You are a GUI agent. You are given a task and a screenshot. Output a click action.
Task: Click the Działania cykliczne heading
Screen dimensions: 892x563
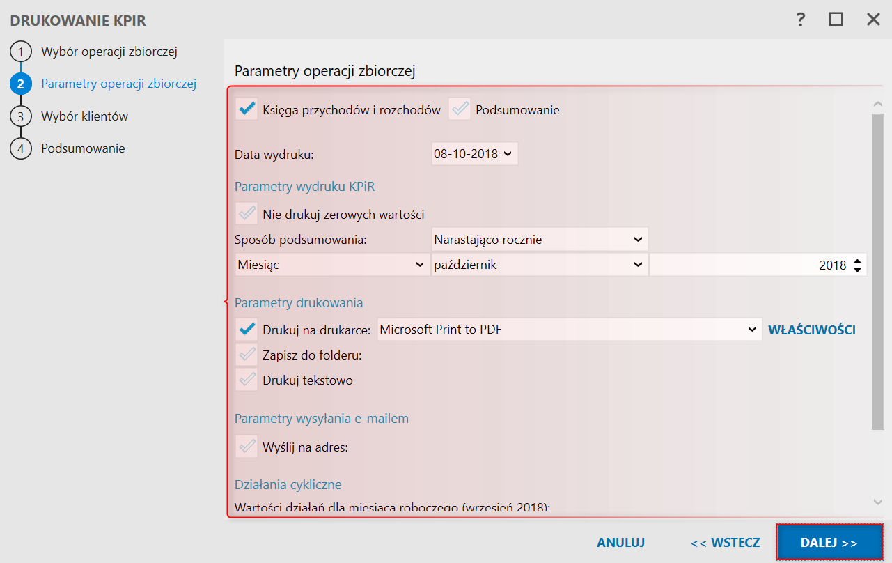click(x=288, y=484)
